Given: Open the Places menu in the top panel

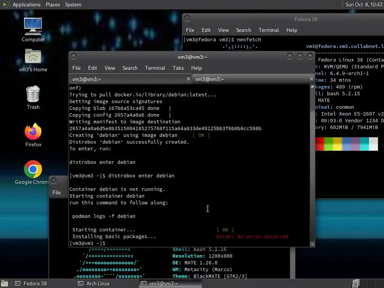Looking at the screenshot, I should click(52, 4).
